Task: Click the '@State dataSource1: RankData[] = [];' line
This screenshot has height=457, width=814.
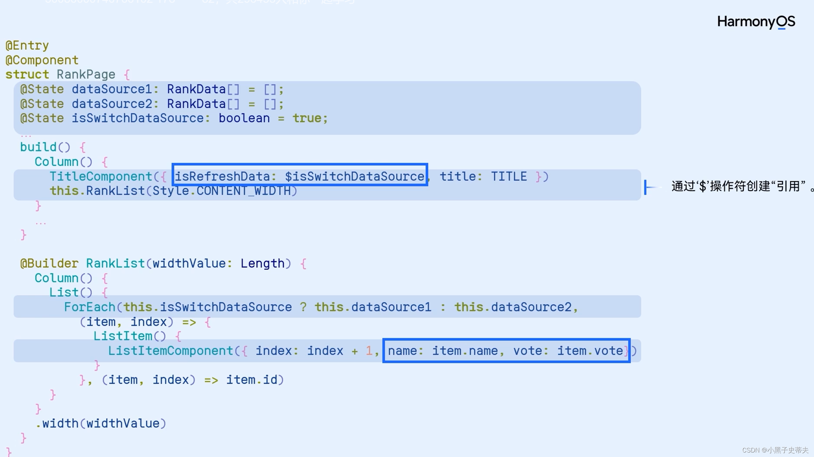Action: 152,89
